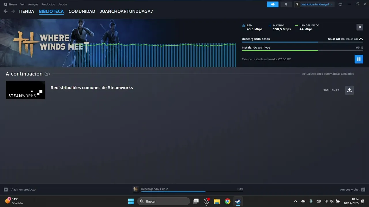Click the back navigation arrow
Screen dimensions: 369x207
pyautogui.click(x=5, y=11)
